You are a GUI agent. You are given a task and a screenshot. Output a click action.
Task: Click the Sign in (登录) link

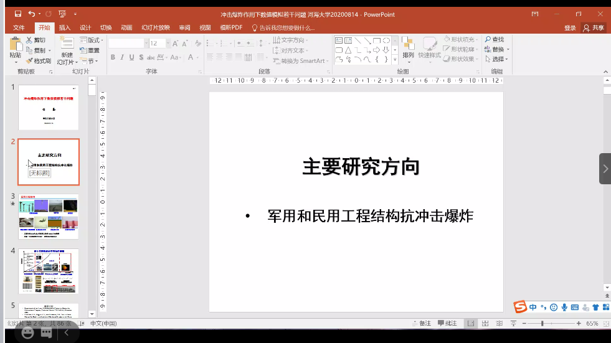point(570,27)
